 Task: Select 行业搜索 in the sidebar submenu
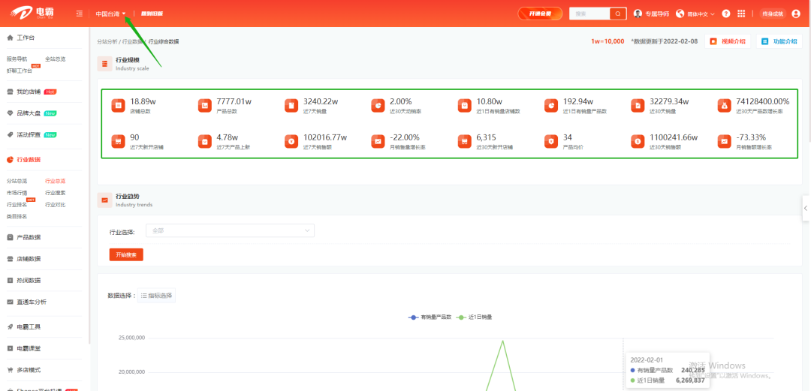(x=55, y=193)
